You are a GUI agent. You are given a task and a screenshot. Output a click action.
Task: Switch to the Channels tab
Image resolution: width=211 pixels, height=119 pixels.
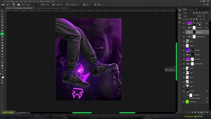(x=191, y=9)
